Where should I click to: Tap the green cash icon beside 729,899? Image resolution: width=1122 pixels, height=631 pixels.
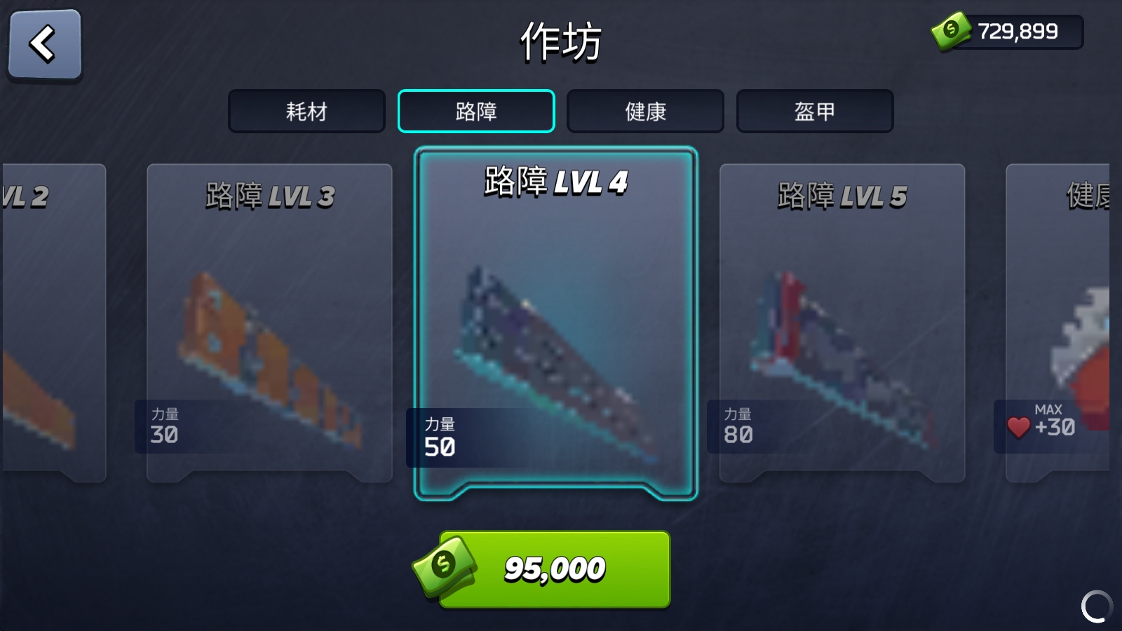coord(951,31)
